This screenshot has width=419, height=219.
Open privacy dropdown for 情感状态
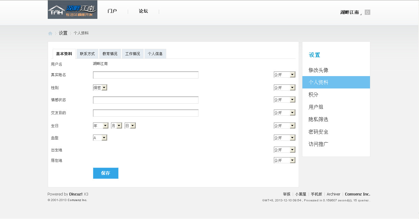tap(285, 100)
